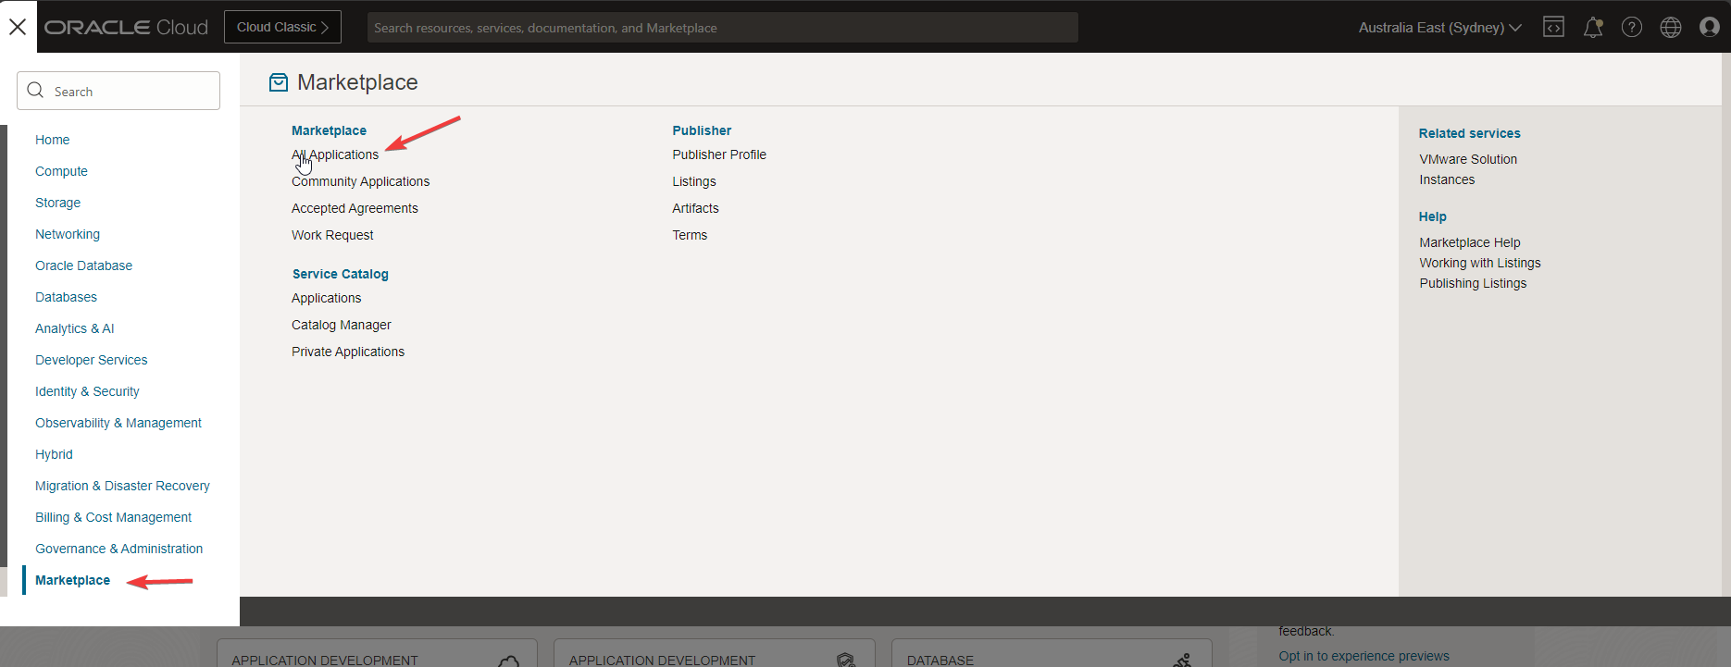Open the notifications bell icon

(x=1593, y=28)
